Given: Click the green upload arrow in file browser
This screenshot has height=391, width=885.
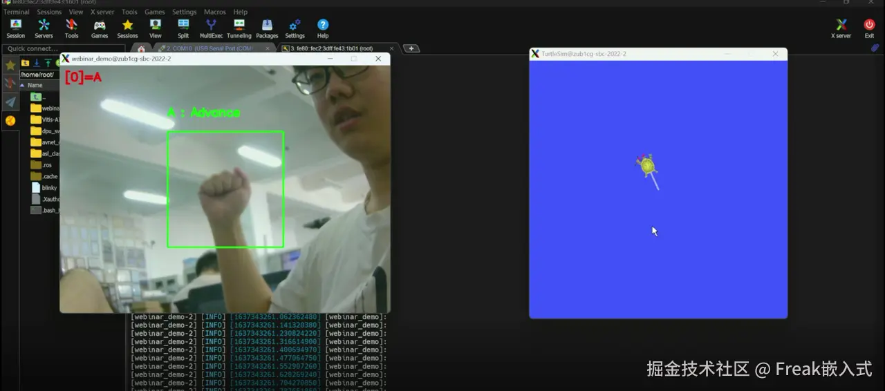Looking at the screenshot, I should click(x=47, y=63).
